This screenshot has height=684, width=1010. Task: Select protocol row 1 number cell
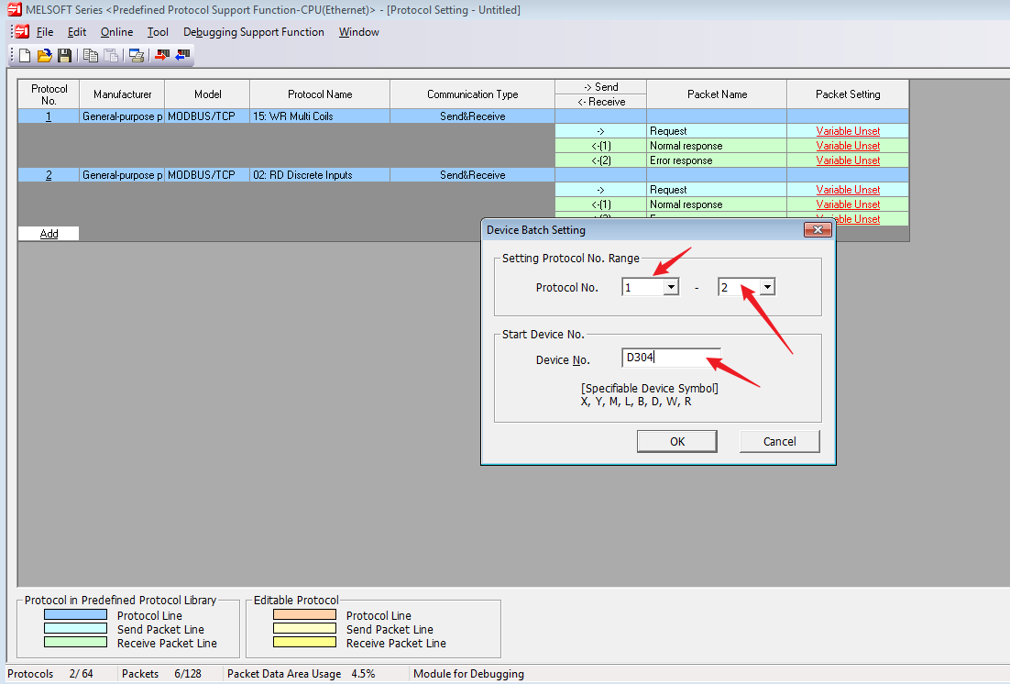click(49, 116)
